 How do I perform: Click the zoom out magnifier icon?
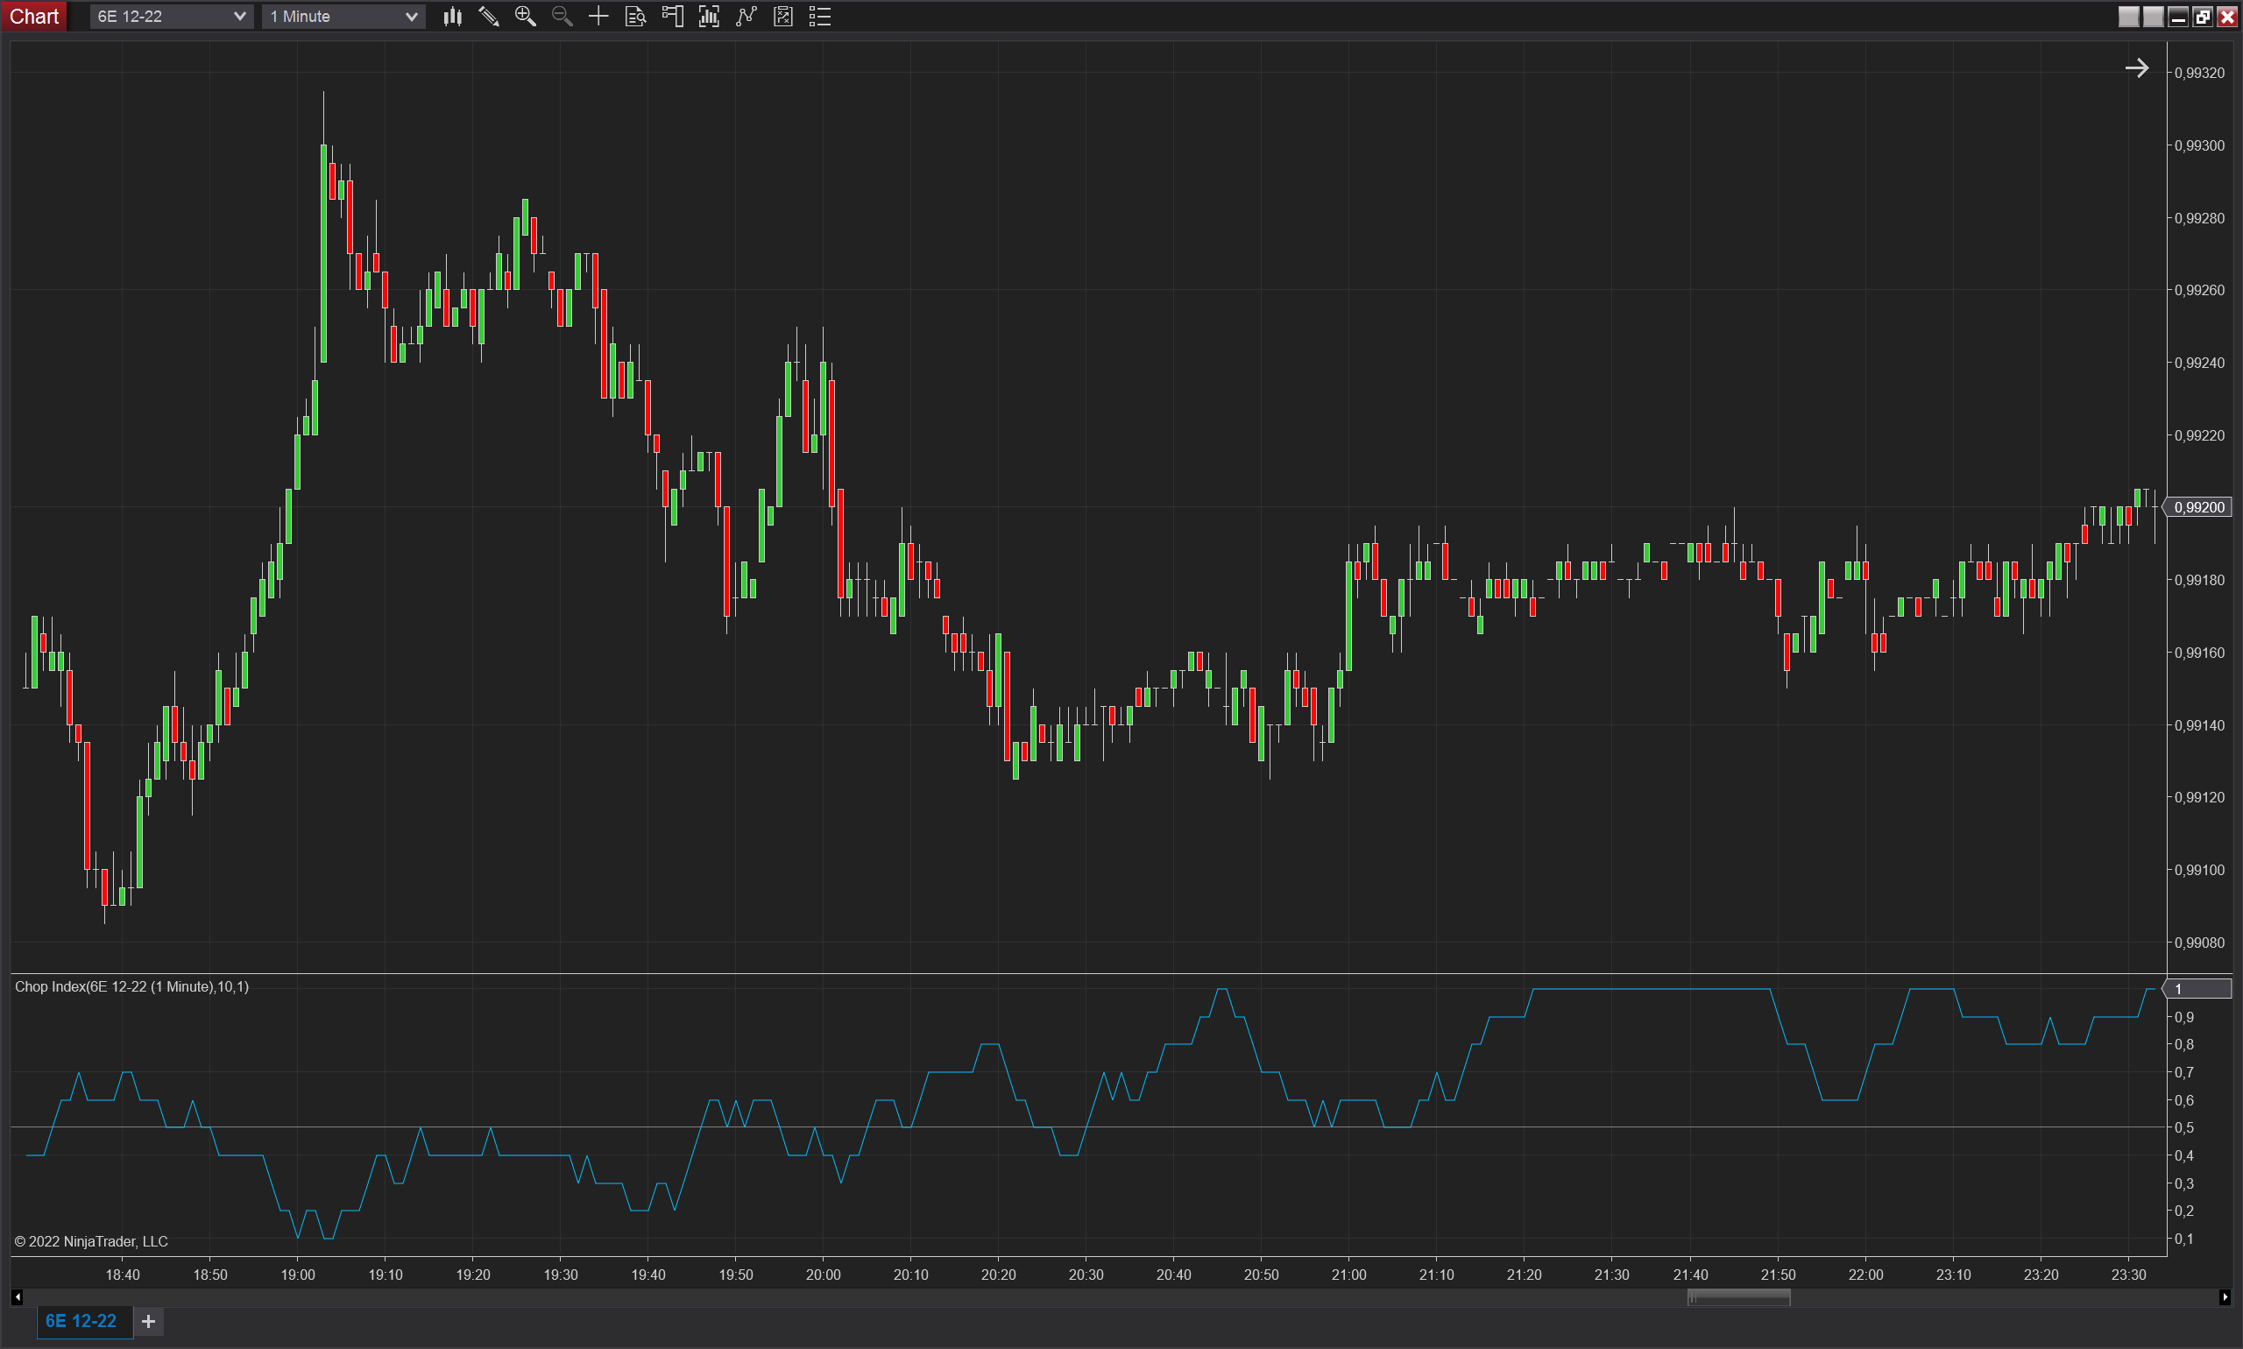[x=562, y=17]
